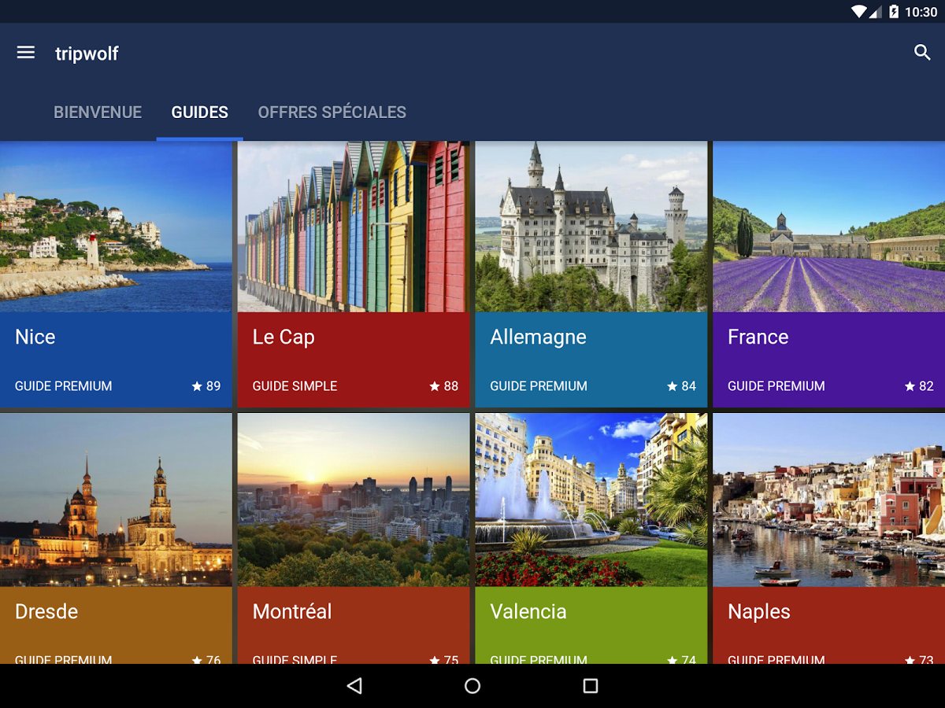
Task: Tap the star rating on Le Cap card
Action: [444, 386]
